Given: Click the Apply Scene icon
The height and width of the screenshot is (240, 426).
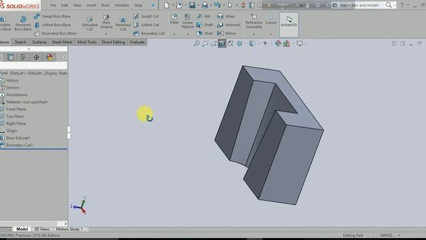Looking at the screenshot, I should point(286,43).
